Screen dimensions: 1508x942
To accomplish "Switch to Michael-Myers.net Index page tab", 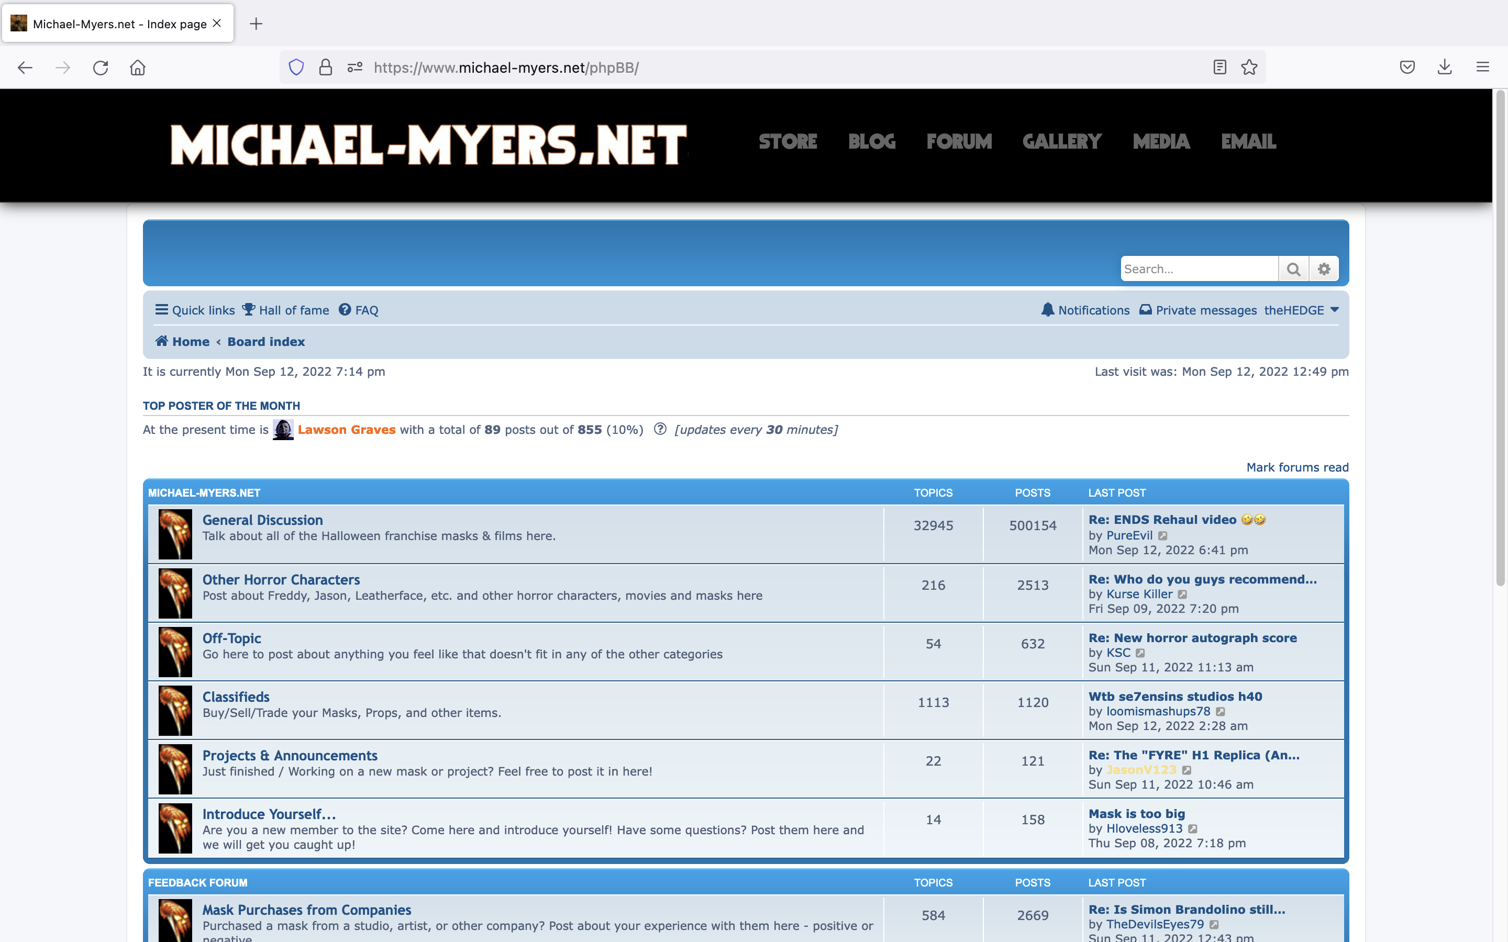I will point(118,24).
